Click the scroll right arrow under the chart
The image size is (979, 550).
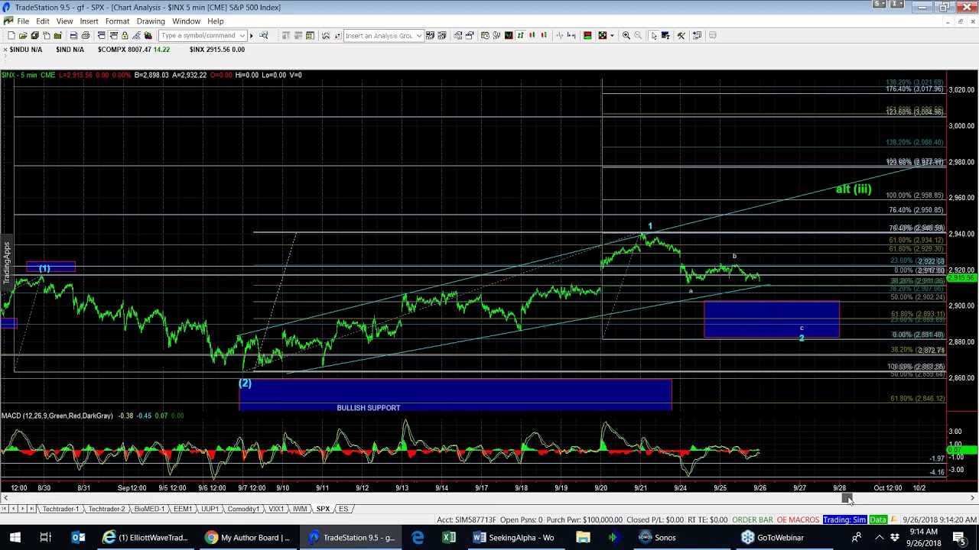(972, 498)
